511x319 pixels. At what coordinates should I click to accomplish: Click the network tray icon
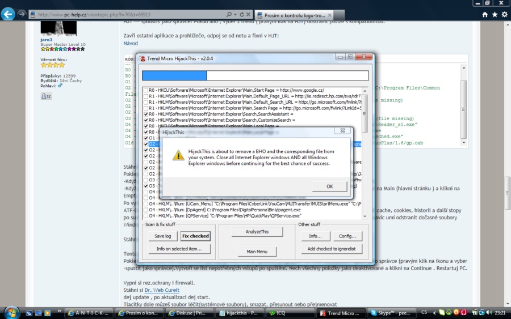pos(481,313)
